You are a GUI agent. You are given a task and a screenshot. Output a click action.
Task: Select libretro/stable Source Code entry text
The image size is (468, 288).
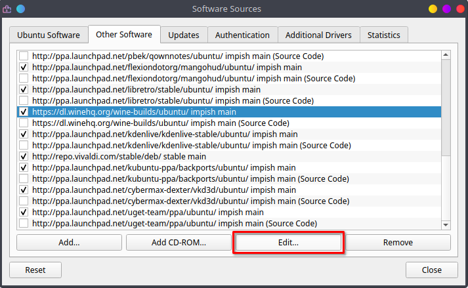[x=173, y=100]
